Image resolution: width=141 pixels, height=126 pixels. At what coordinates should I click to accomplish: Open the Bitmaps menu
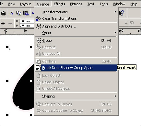[x=76, y=4]
